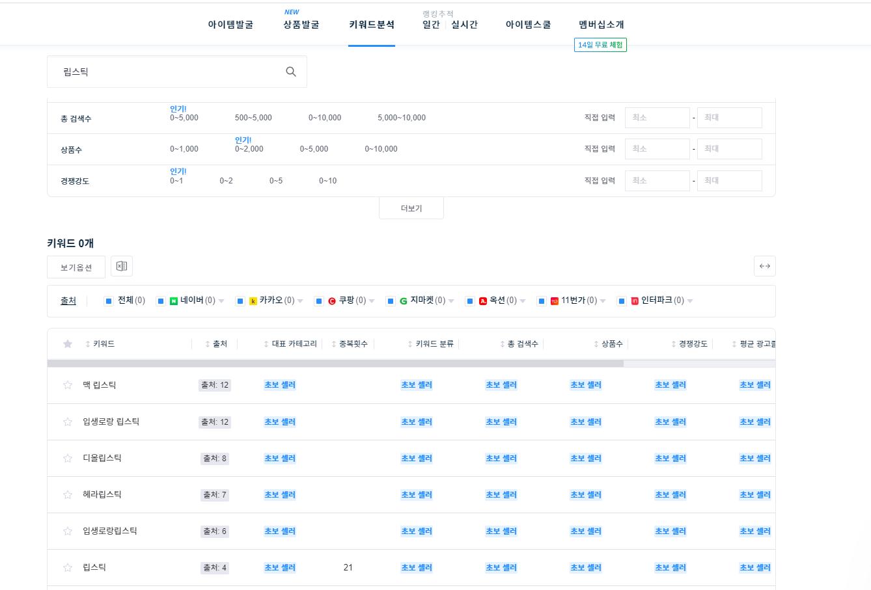Click the yellow Kakao source icon

click(x=254, y=301)
